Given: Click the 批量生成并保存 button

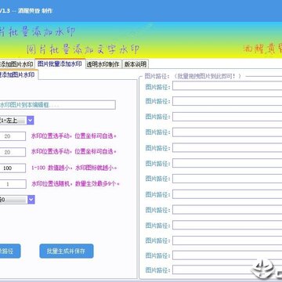Looking at the screenshot, I should (67, 251).
